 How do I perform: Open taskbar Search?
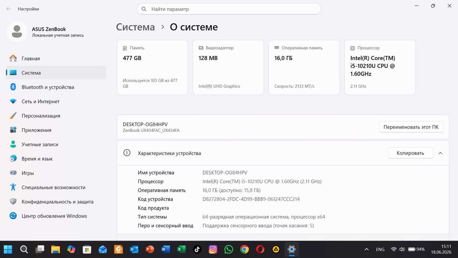tap(24, 249)
